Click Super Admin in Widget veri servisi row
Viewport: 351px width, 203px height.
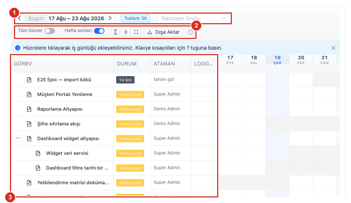pos(167,153)
